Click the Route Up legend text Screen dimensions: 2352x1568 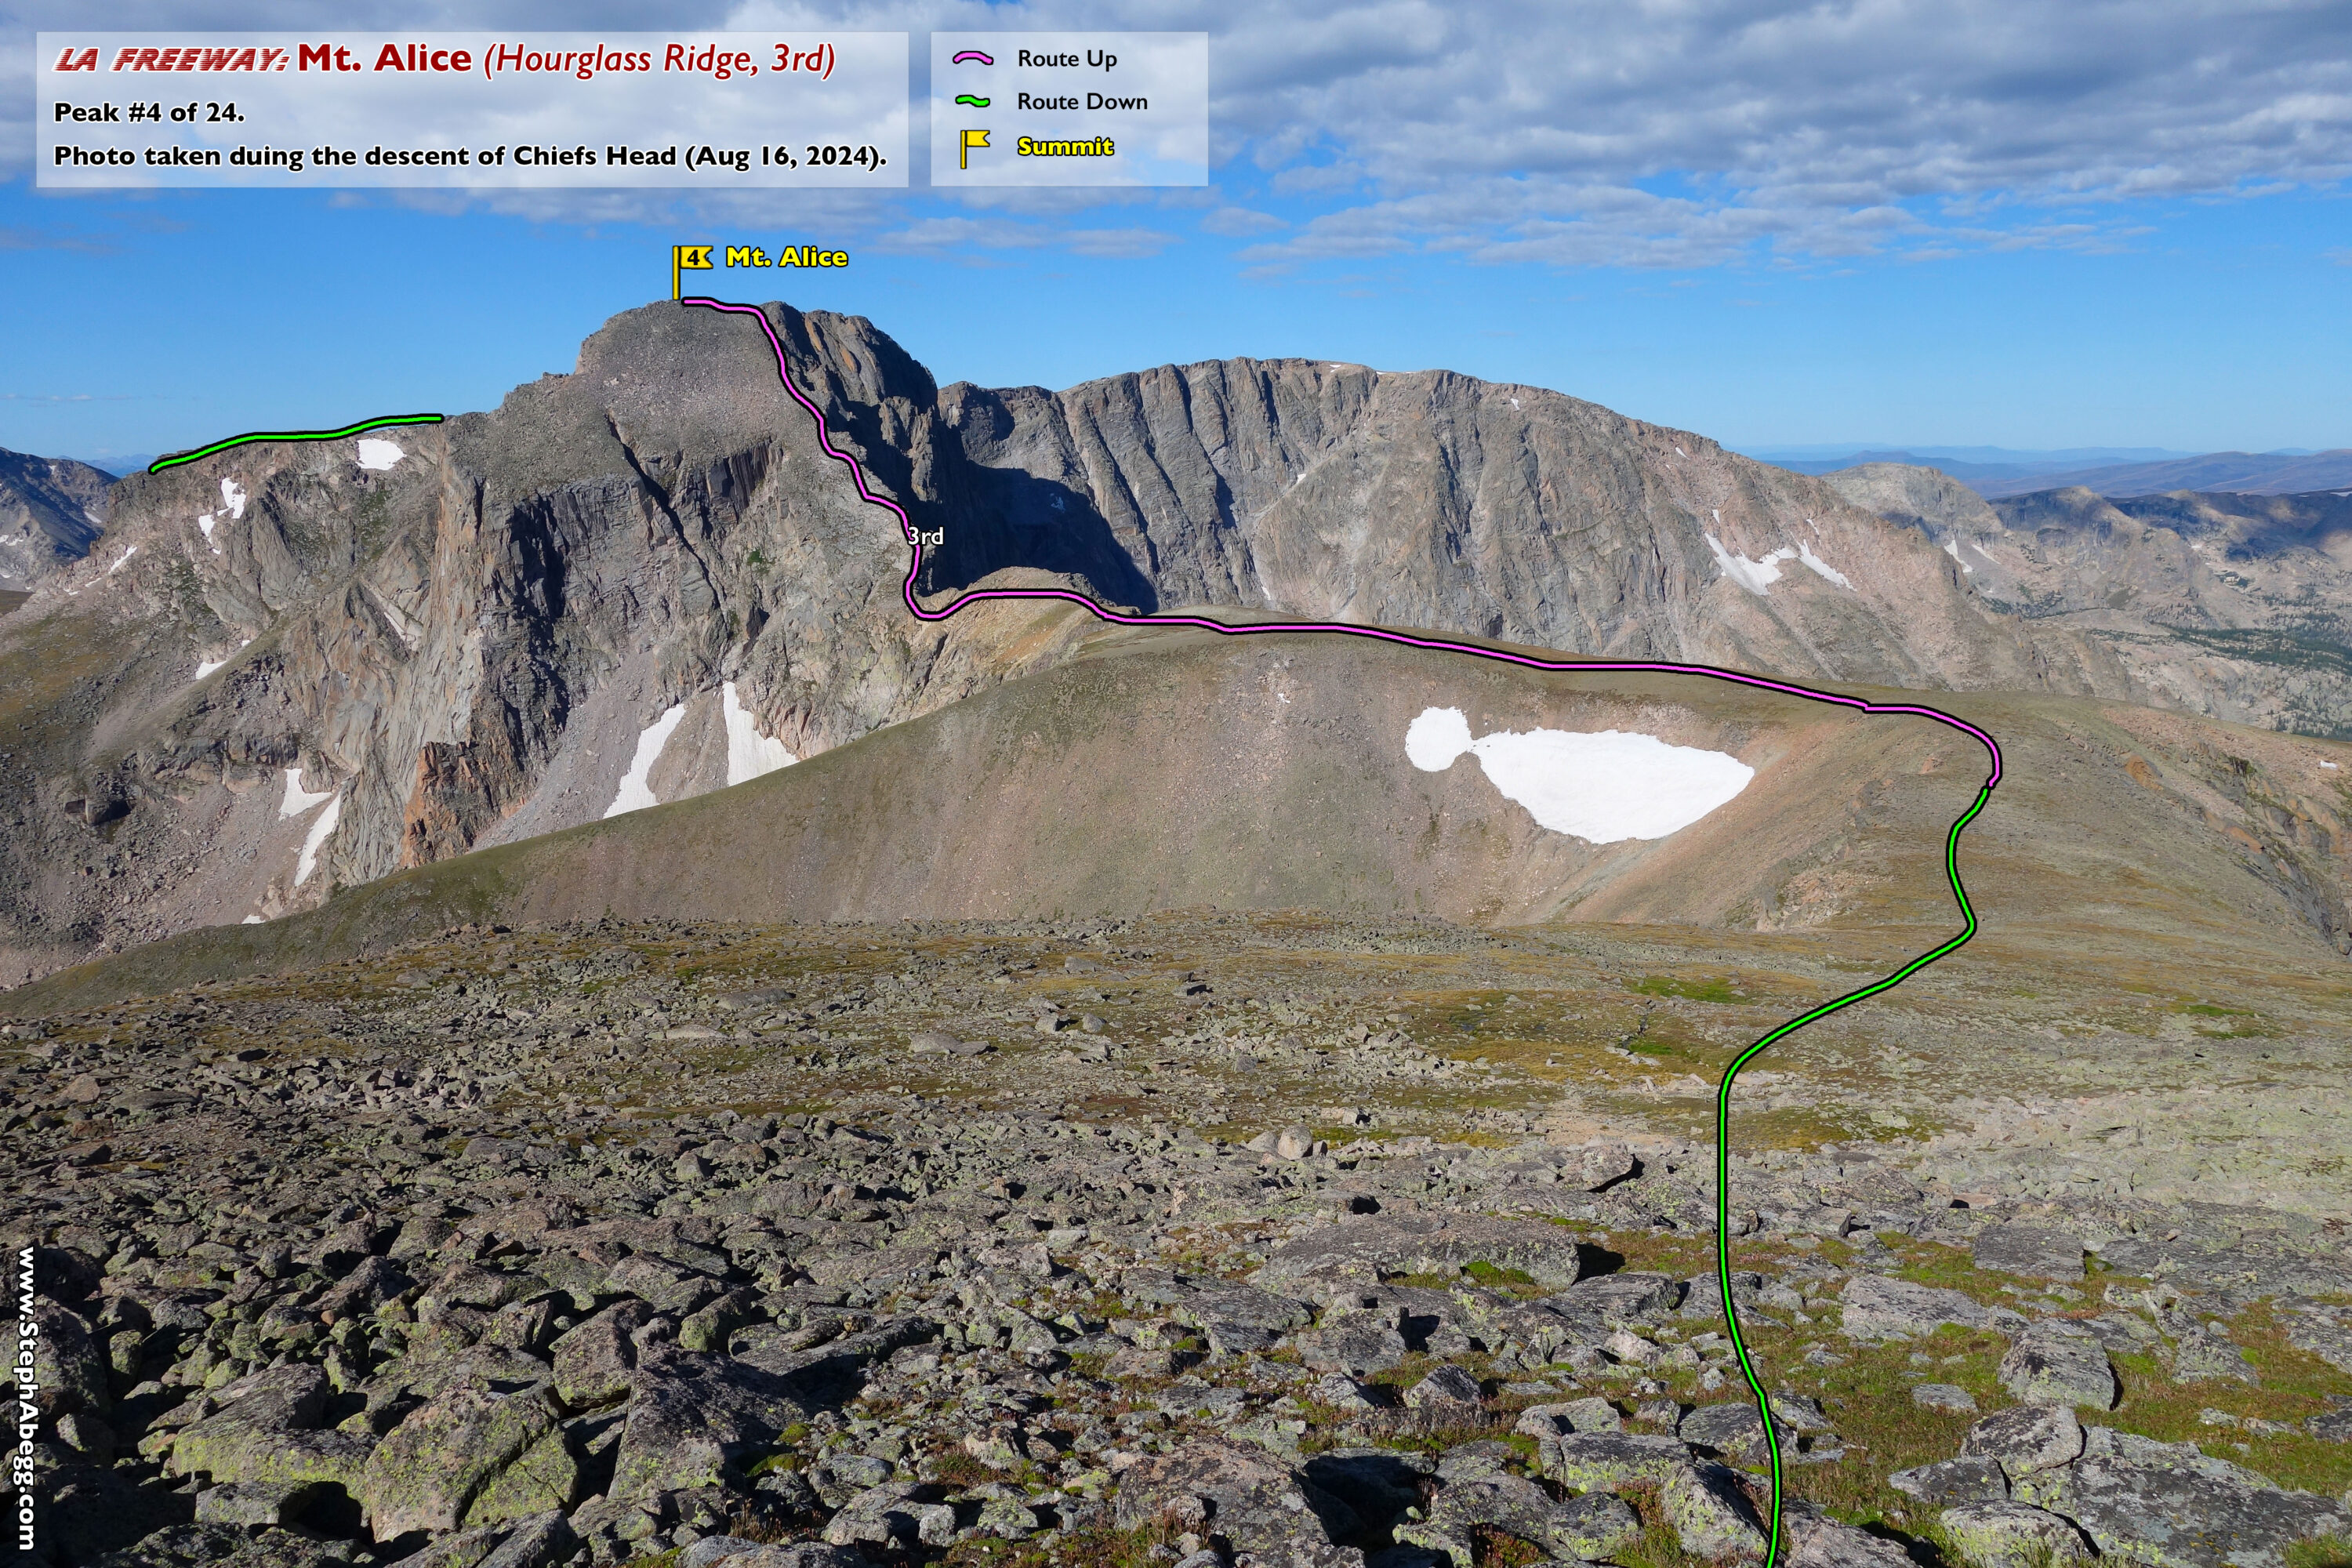1067,59
